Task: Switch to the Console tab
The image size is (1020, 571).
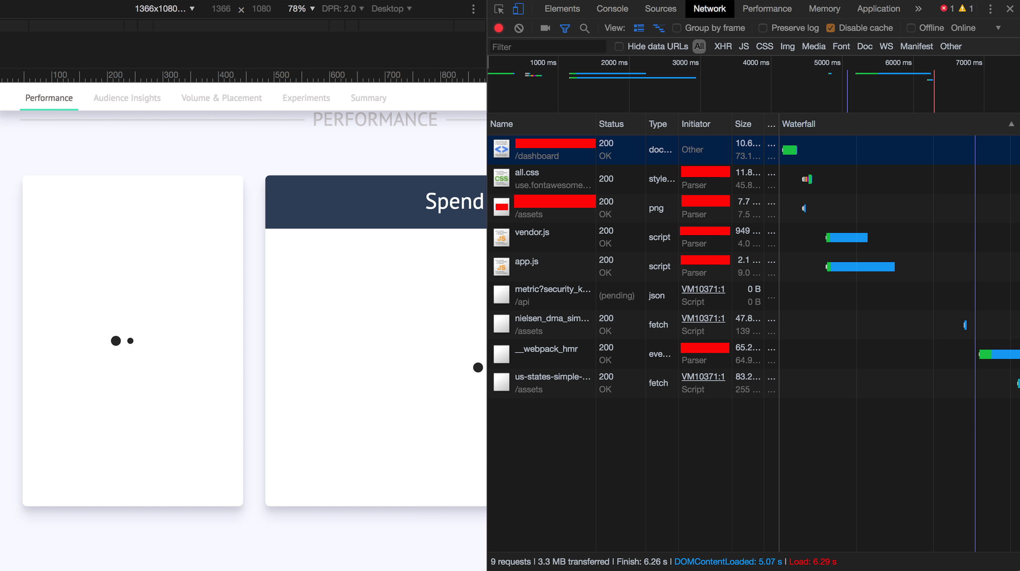Action: tap(612, 9)
